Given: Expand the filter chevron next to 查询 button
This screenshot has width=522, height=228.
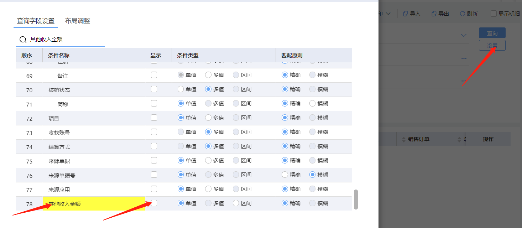Looking at the screenshot, I should 463,35.
